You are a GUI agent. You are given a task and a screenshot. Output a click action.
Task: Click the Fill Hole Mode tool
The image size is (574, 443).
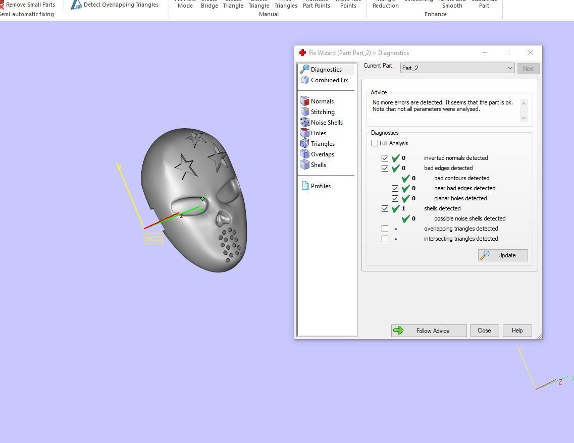point(185,4)
